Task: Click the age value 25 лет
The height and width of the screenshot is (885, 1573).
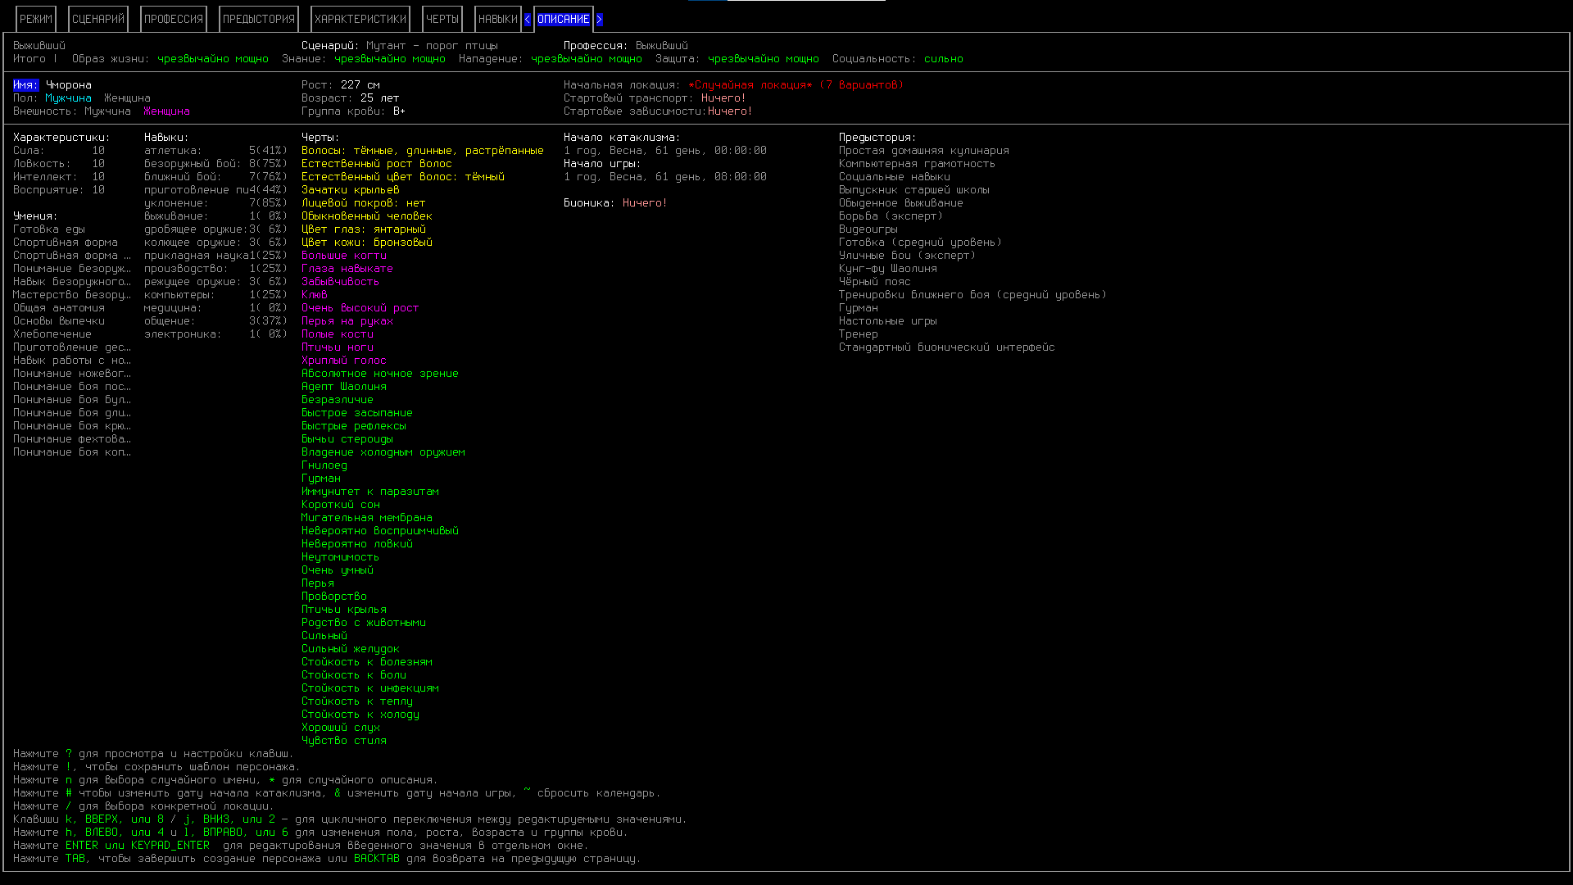Action: point(379,98)
